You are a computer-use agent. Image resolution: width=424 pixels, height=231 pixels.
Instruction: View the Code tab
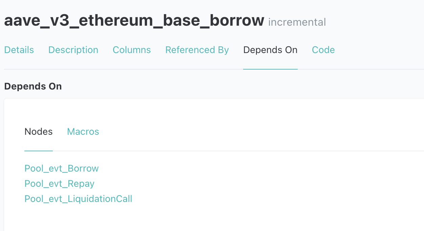pos(323,50)
